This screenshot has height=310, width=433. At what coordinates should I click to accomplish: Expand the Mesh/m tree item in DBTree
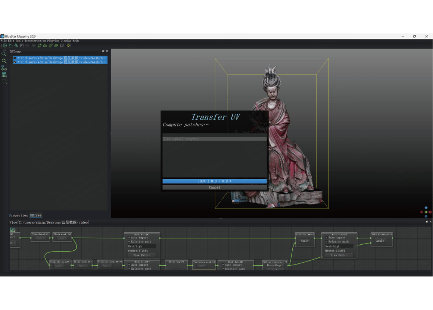coord(12,58)
